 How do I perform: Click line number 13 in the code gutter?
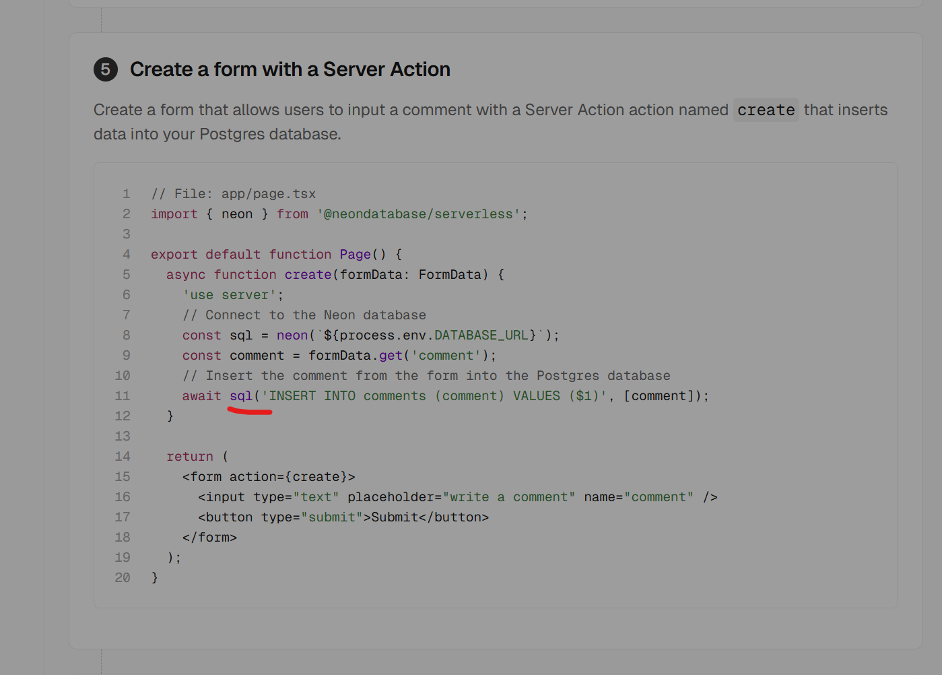[123, 437]
